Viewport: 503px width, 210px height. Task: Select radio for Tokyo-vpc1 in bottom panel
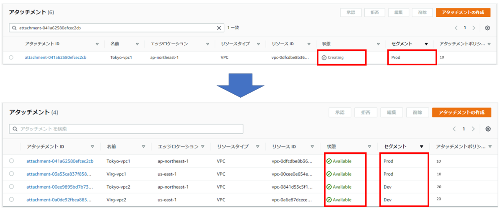(x=11, y=161)
